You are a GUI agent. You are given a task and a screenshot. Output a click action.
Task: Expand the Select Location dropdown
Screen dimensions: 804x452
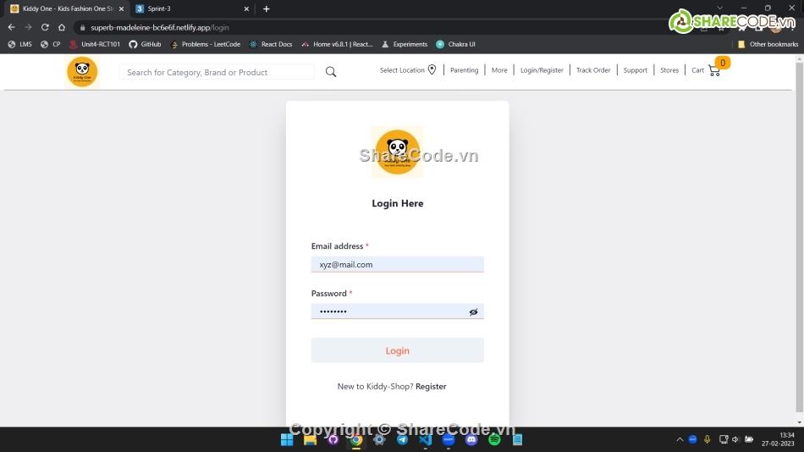pos(402,70)
